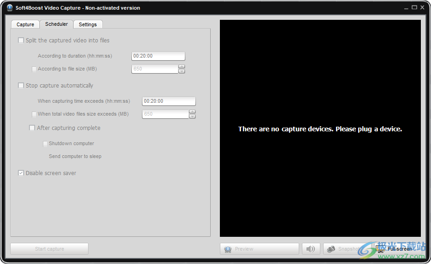Open Full screen mode
The height and width of the screenshot is (264, 431).
click(x=398, y=249)
